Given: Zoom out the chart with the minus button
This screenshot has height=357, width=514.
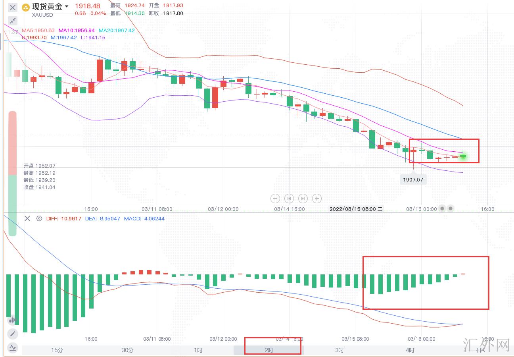Looking at the screenshot, I should 275,199.
